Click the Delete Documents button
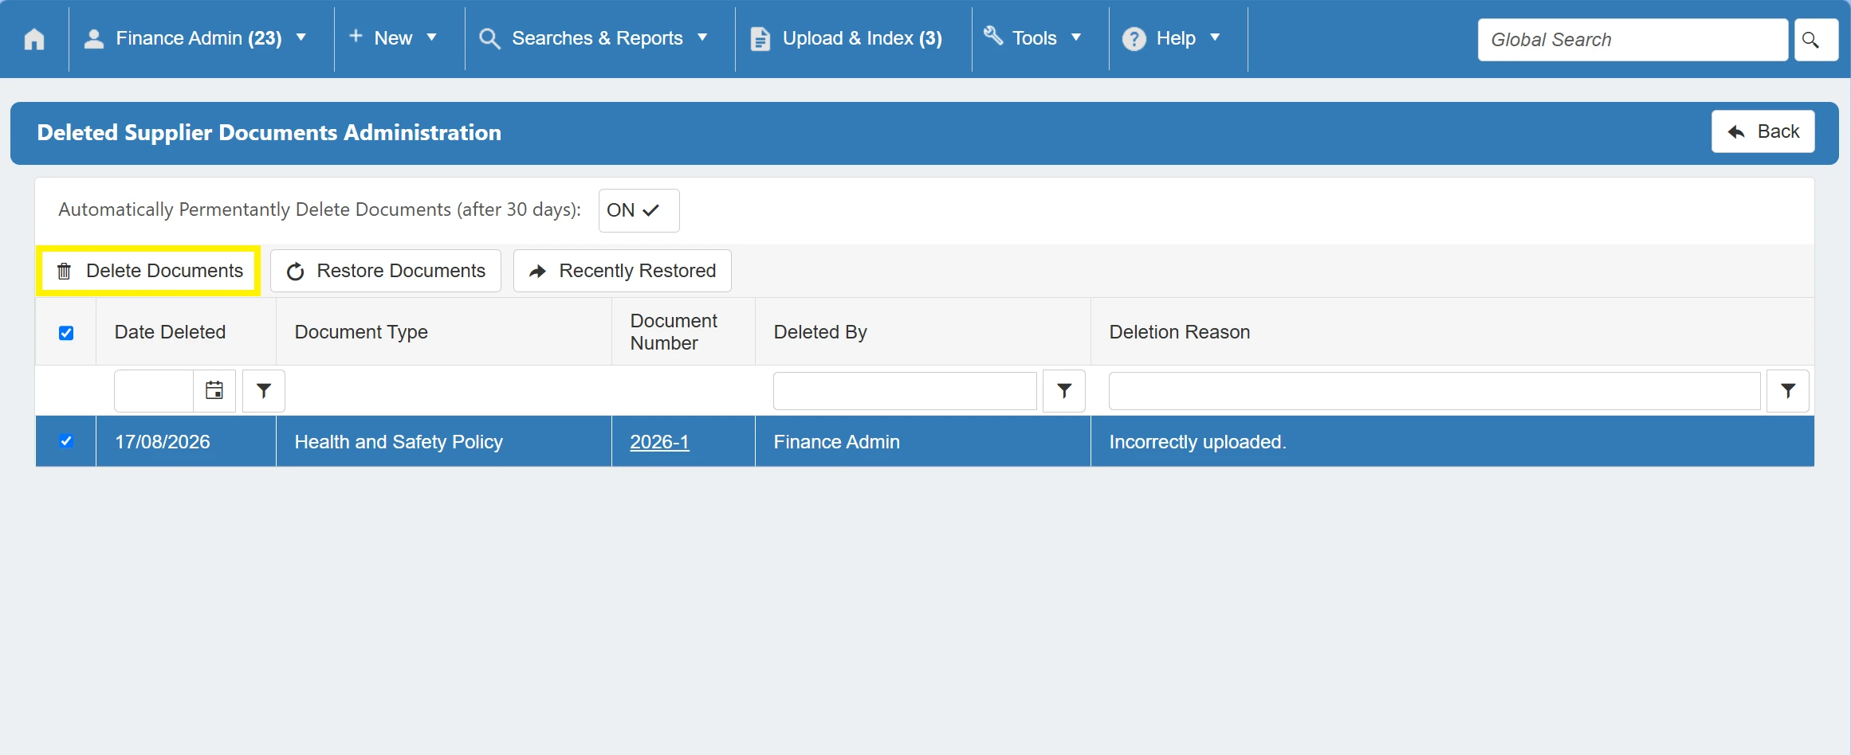The width and height of the screenshot is (1851, 755). 149,271
